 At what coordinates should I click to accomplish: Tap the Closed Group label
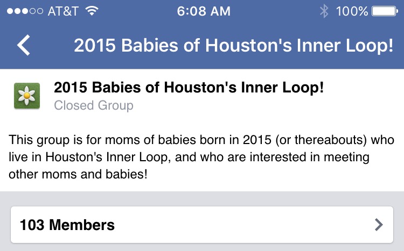[x=94, y=105]
